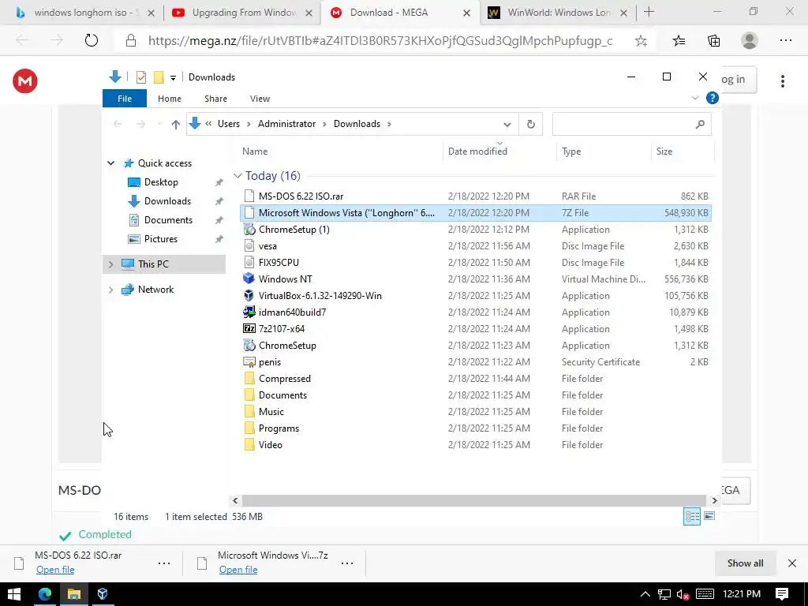Open the Favorites list icon
808x606 pixels.
point(679,41)
